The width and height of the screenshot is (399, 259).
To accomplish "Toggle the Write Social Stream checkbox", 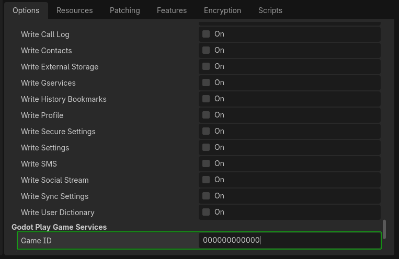I will [206, 180].
